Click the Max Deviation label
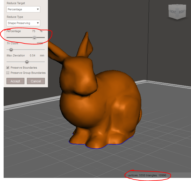This screenshot has height=181, width=191. coord(16,55)
